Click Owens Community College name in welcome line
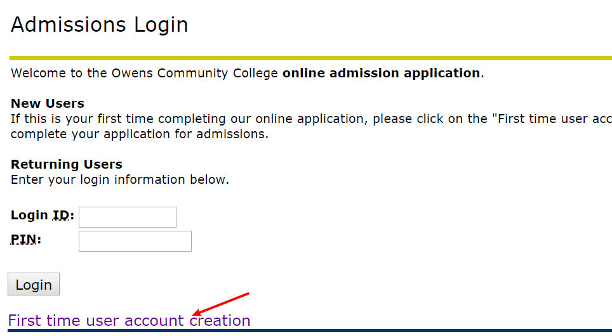Screen dimensions: 612x336 point(195,74)
